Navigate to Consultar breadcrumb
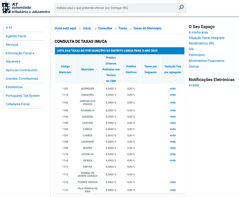The image size is (239, 197). (x=105, y=28)
